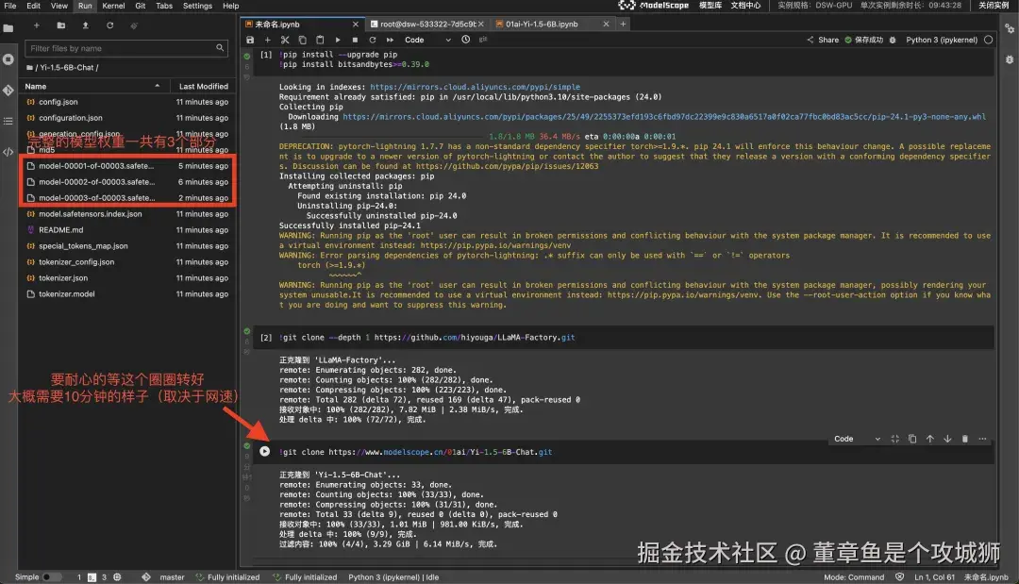
Task: Interrupt the kernel with the stop icon
Action: (x=355, y=40)
